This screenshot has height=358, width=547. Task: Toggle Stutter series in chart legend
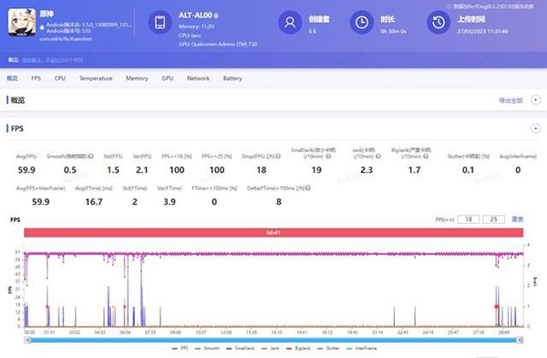click(328, 348)
